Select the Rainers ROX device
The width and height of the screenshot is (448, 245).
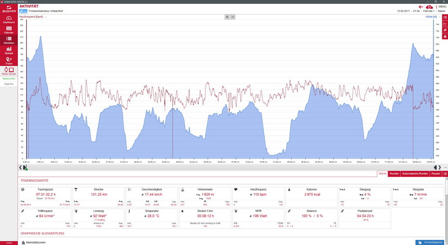[8, 79]
